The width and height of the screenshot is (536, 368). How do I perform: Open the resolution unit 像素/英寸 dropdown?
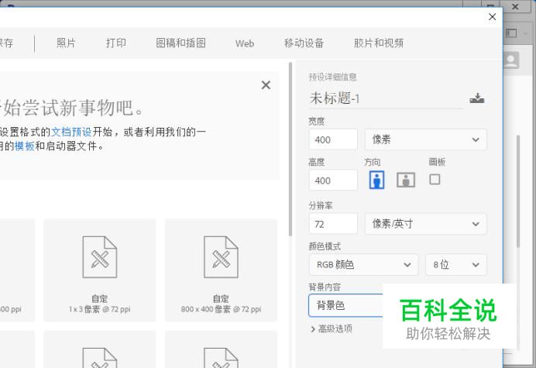[425, 224]
